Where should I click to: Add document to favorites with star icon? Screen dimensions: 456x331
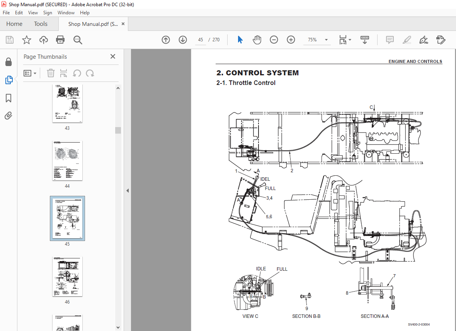(26, 40)
